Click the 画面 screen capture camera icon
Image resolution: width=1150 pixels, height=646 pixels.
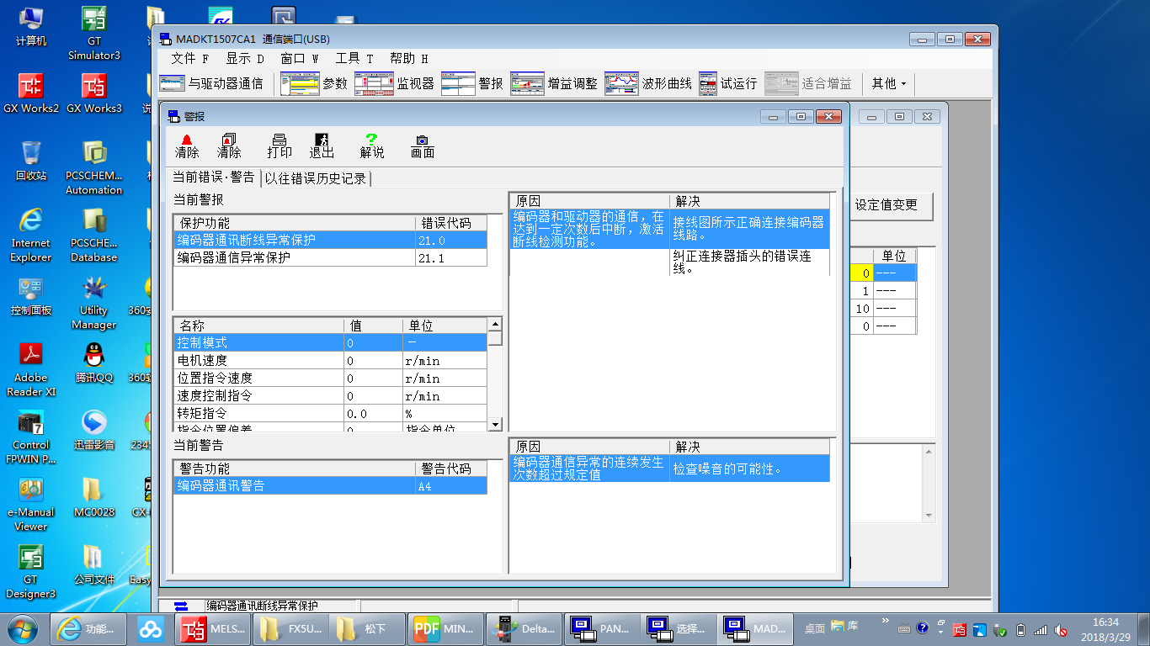click(x=422, y=146)
